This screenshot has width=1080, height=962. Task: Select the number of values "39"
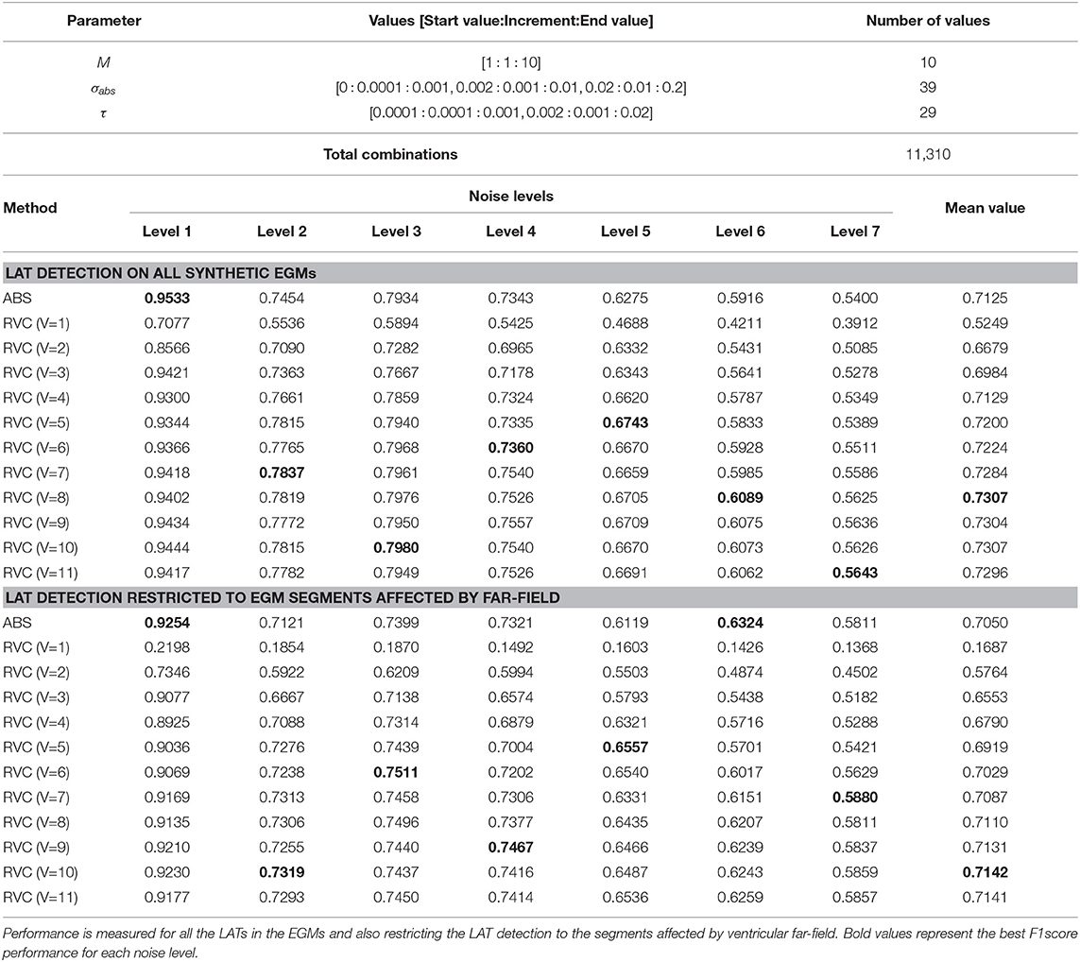pos(928,88)
